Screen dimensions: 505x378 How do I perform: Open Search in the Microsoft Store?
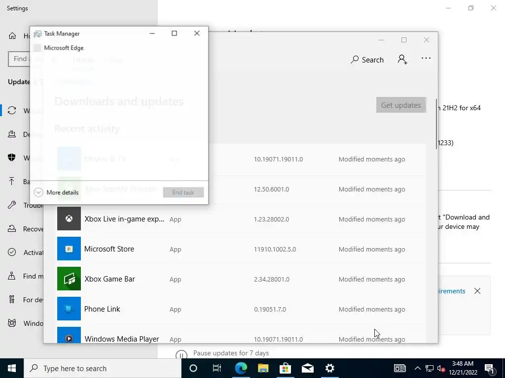[367, 60]
